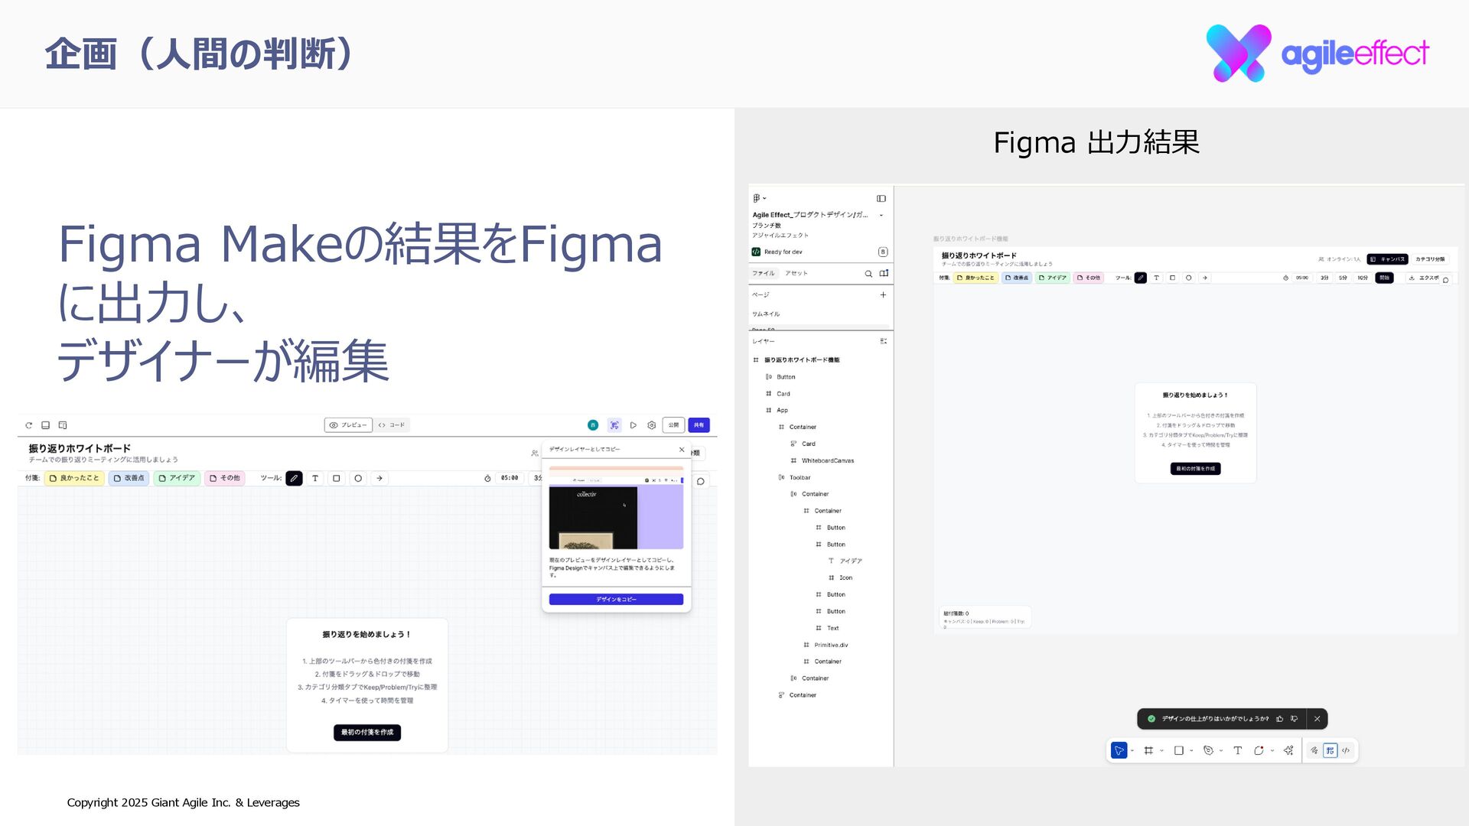Switch to Draw mode toggle
Viewport: 1469px width, 826px height.
pyautogui.click(x=1314, y=751)
